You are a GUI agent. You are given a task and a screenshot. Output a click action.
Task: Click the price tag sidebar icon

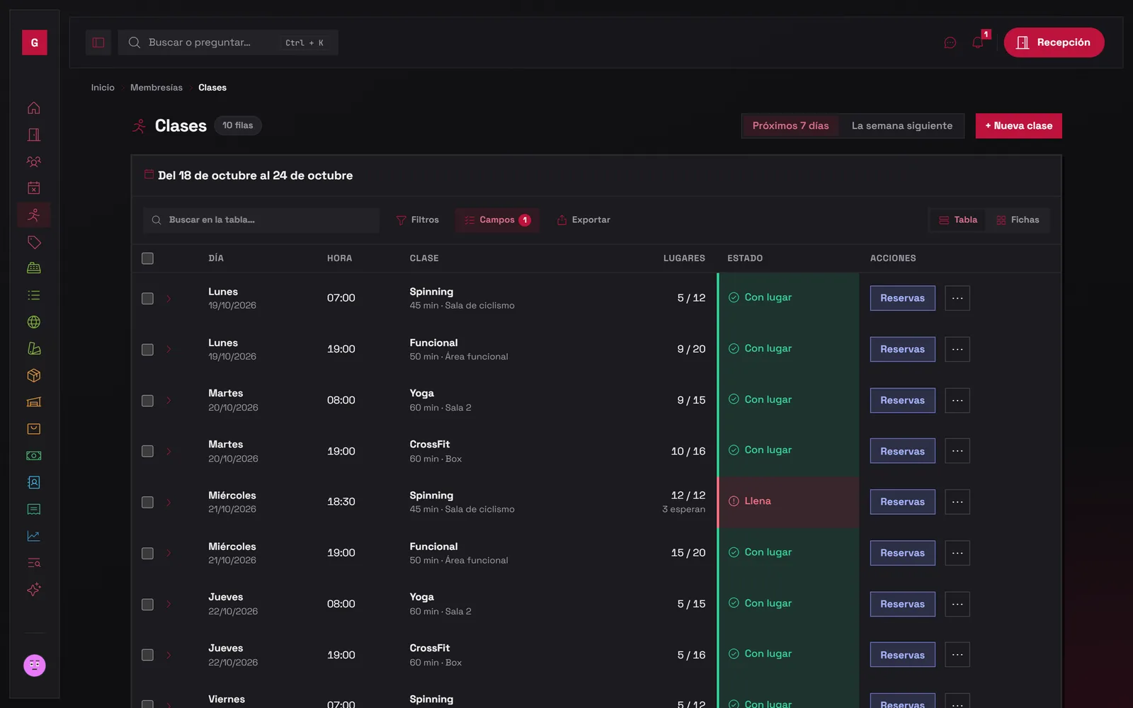coord(33,242)
